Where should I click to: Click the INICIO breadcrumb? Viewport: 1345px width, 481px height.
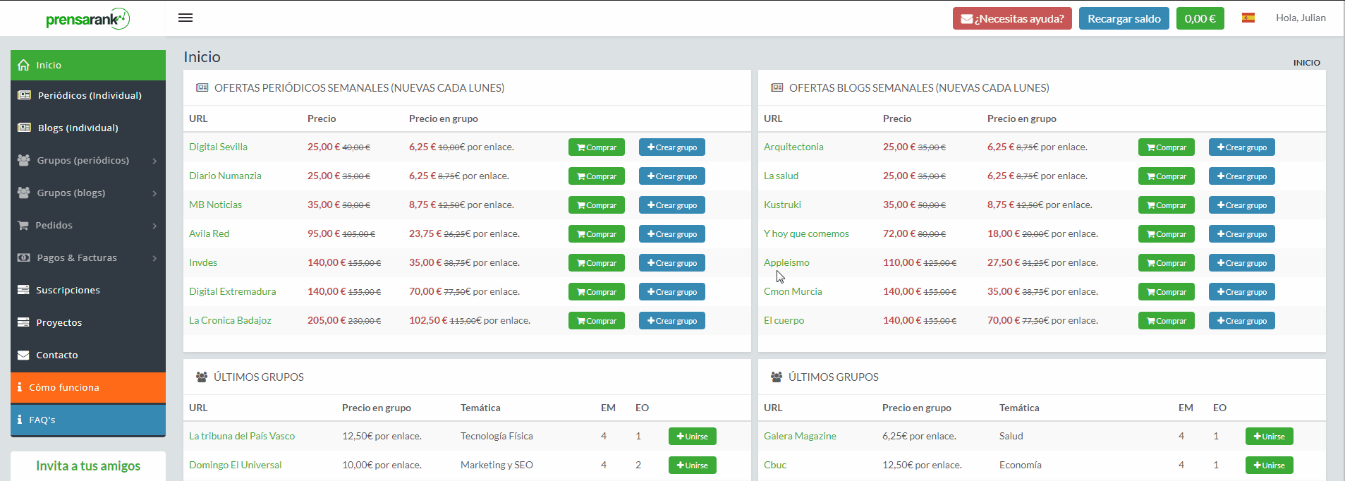(x=1306, y=63)
